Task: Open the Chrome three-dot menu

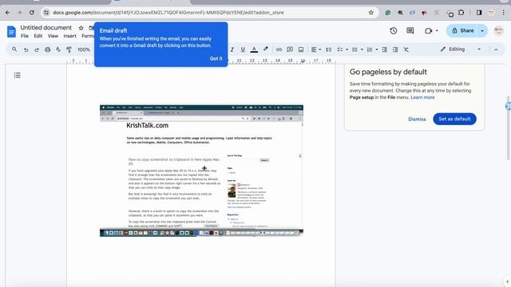Action: coord(504,13)
